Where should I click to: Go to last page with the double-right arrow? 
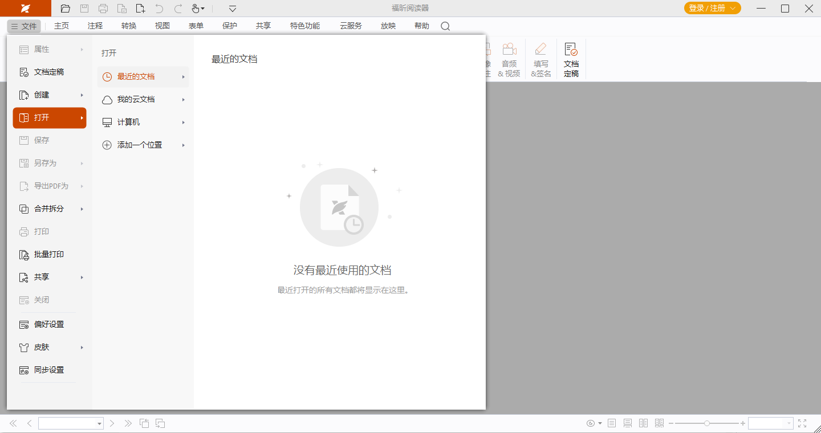click(128, 423)
